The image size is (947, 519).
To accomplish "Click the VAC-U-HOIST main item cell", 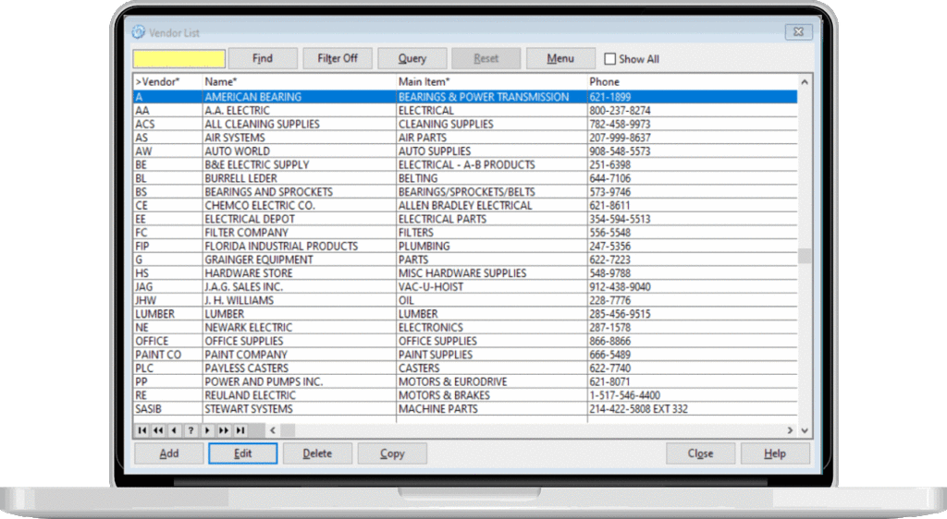I will click(492, 287).
